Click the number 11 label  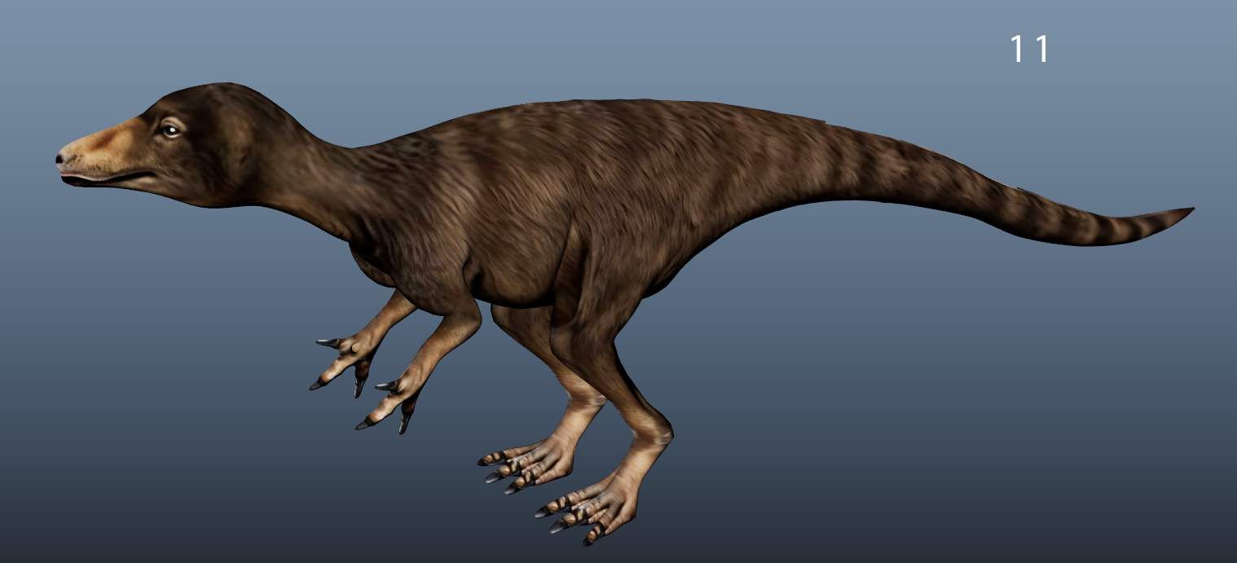point(1030,49)
